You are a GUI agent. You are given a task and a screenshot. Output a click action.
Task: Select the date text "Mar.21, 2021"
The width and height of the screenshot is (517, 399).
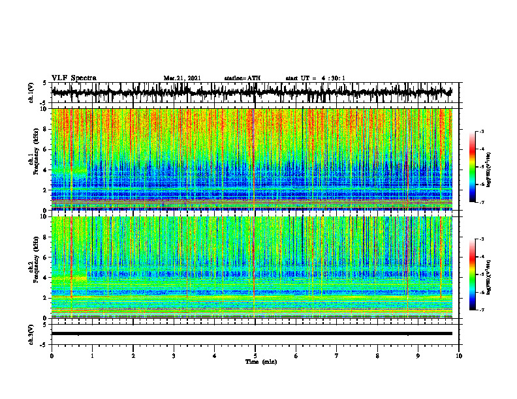coord(182,78)
